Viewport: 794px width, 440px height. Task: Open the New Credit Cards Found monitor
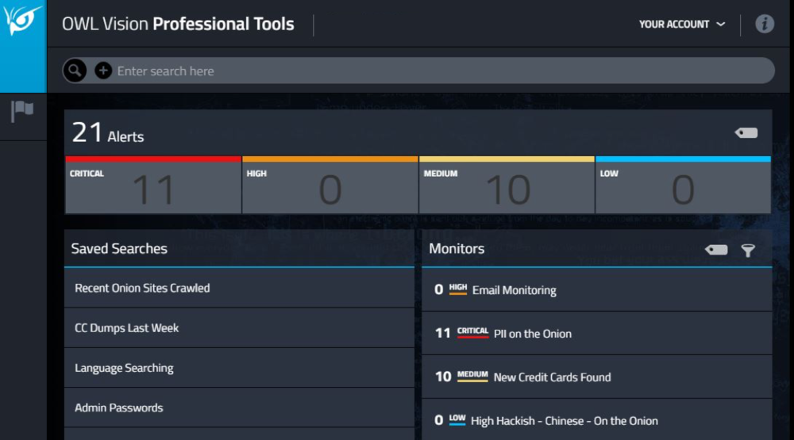tap(597, 377)
